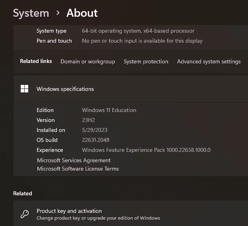This screenshot has height=226, width=248.
Task: Click the Pen and touch label
Action: tap(54, 41)
